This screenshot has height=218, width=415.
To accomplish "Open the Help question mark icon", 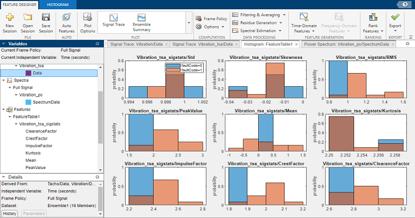I will tap(405, 4).
